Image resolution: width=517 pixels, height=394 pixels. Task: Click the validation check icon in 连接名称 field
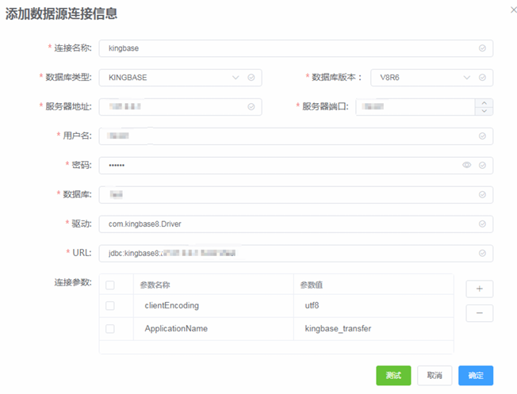[482, 48]
